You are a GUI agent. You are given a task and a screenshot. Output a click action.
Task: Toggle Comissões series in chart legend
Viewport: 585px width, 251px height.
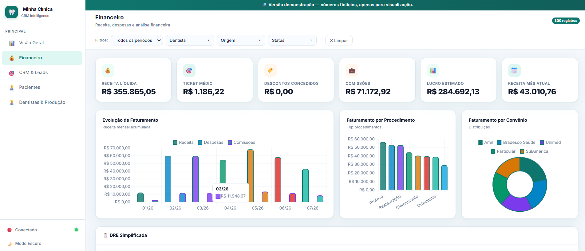click(x=241, y=142)
